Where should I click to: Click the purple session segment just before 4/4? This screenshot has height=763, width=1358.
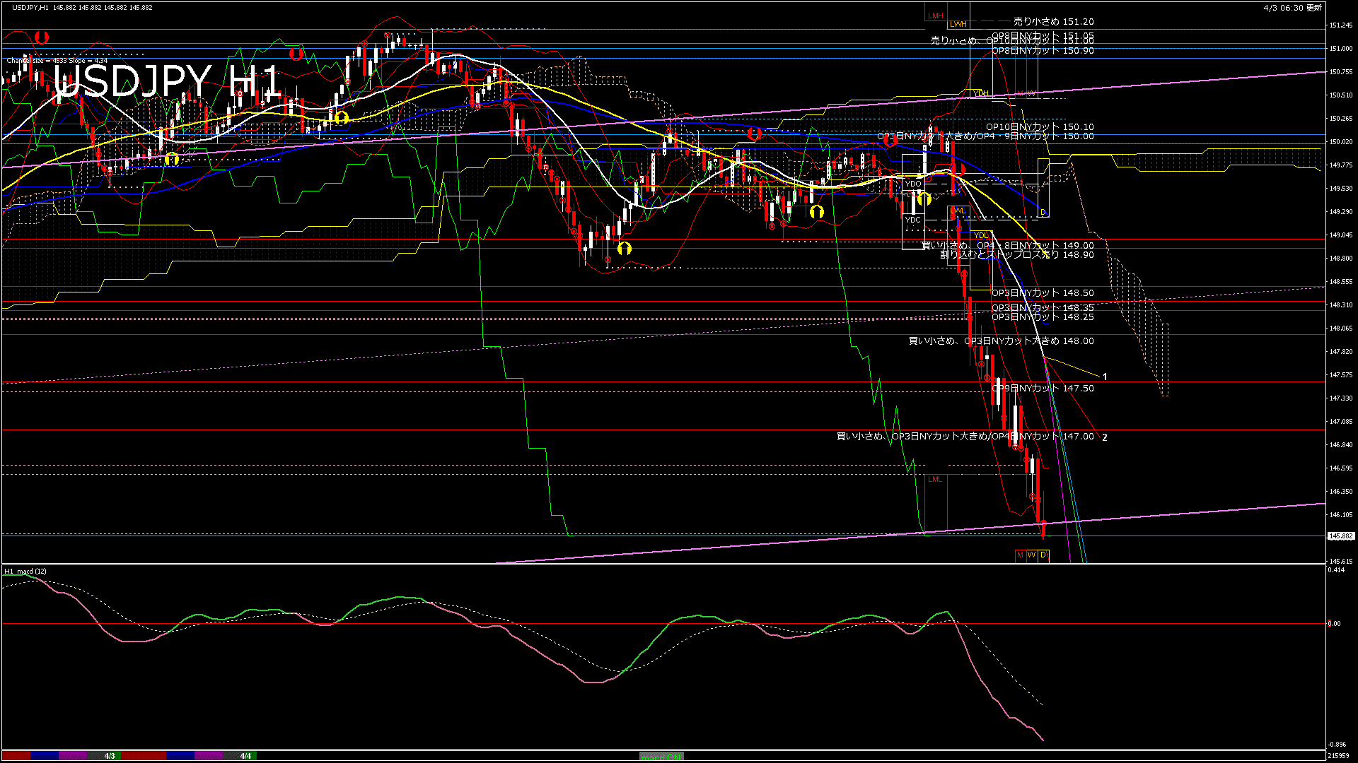pyautogui.click(x=209, y=756)
